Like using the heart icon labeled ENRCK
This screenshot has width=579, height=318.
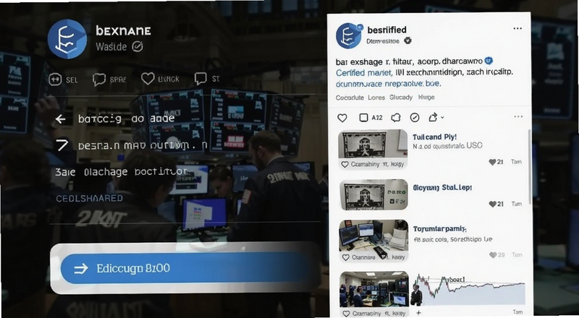click(x=148, y=79)
